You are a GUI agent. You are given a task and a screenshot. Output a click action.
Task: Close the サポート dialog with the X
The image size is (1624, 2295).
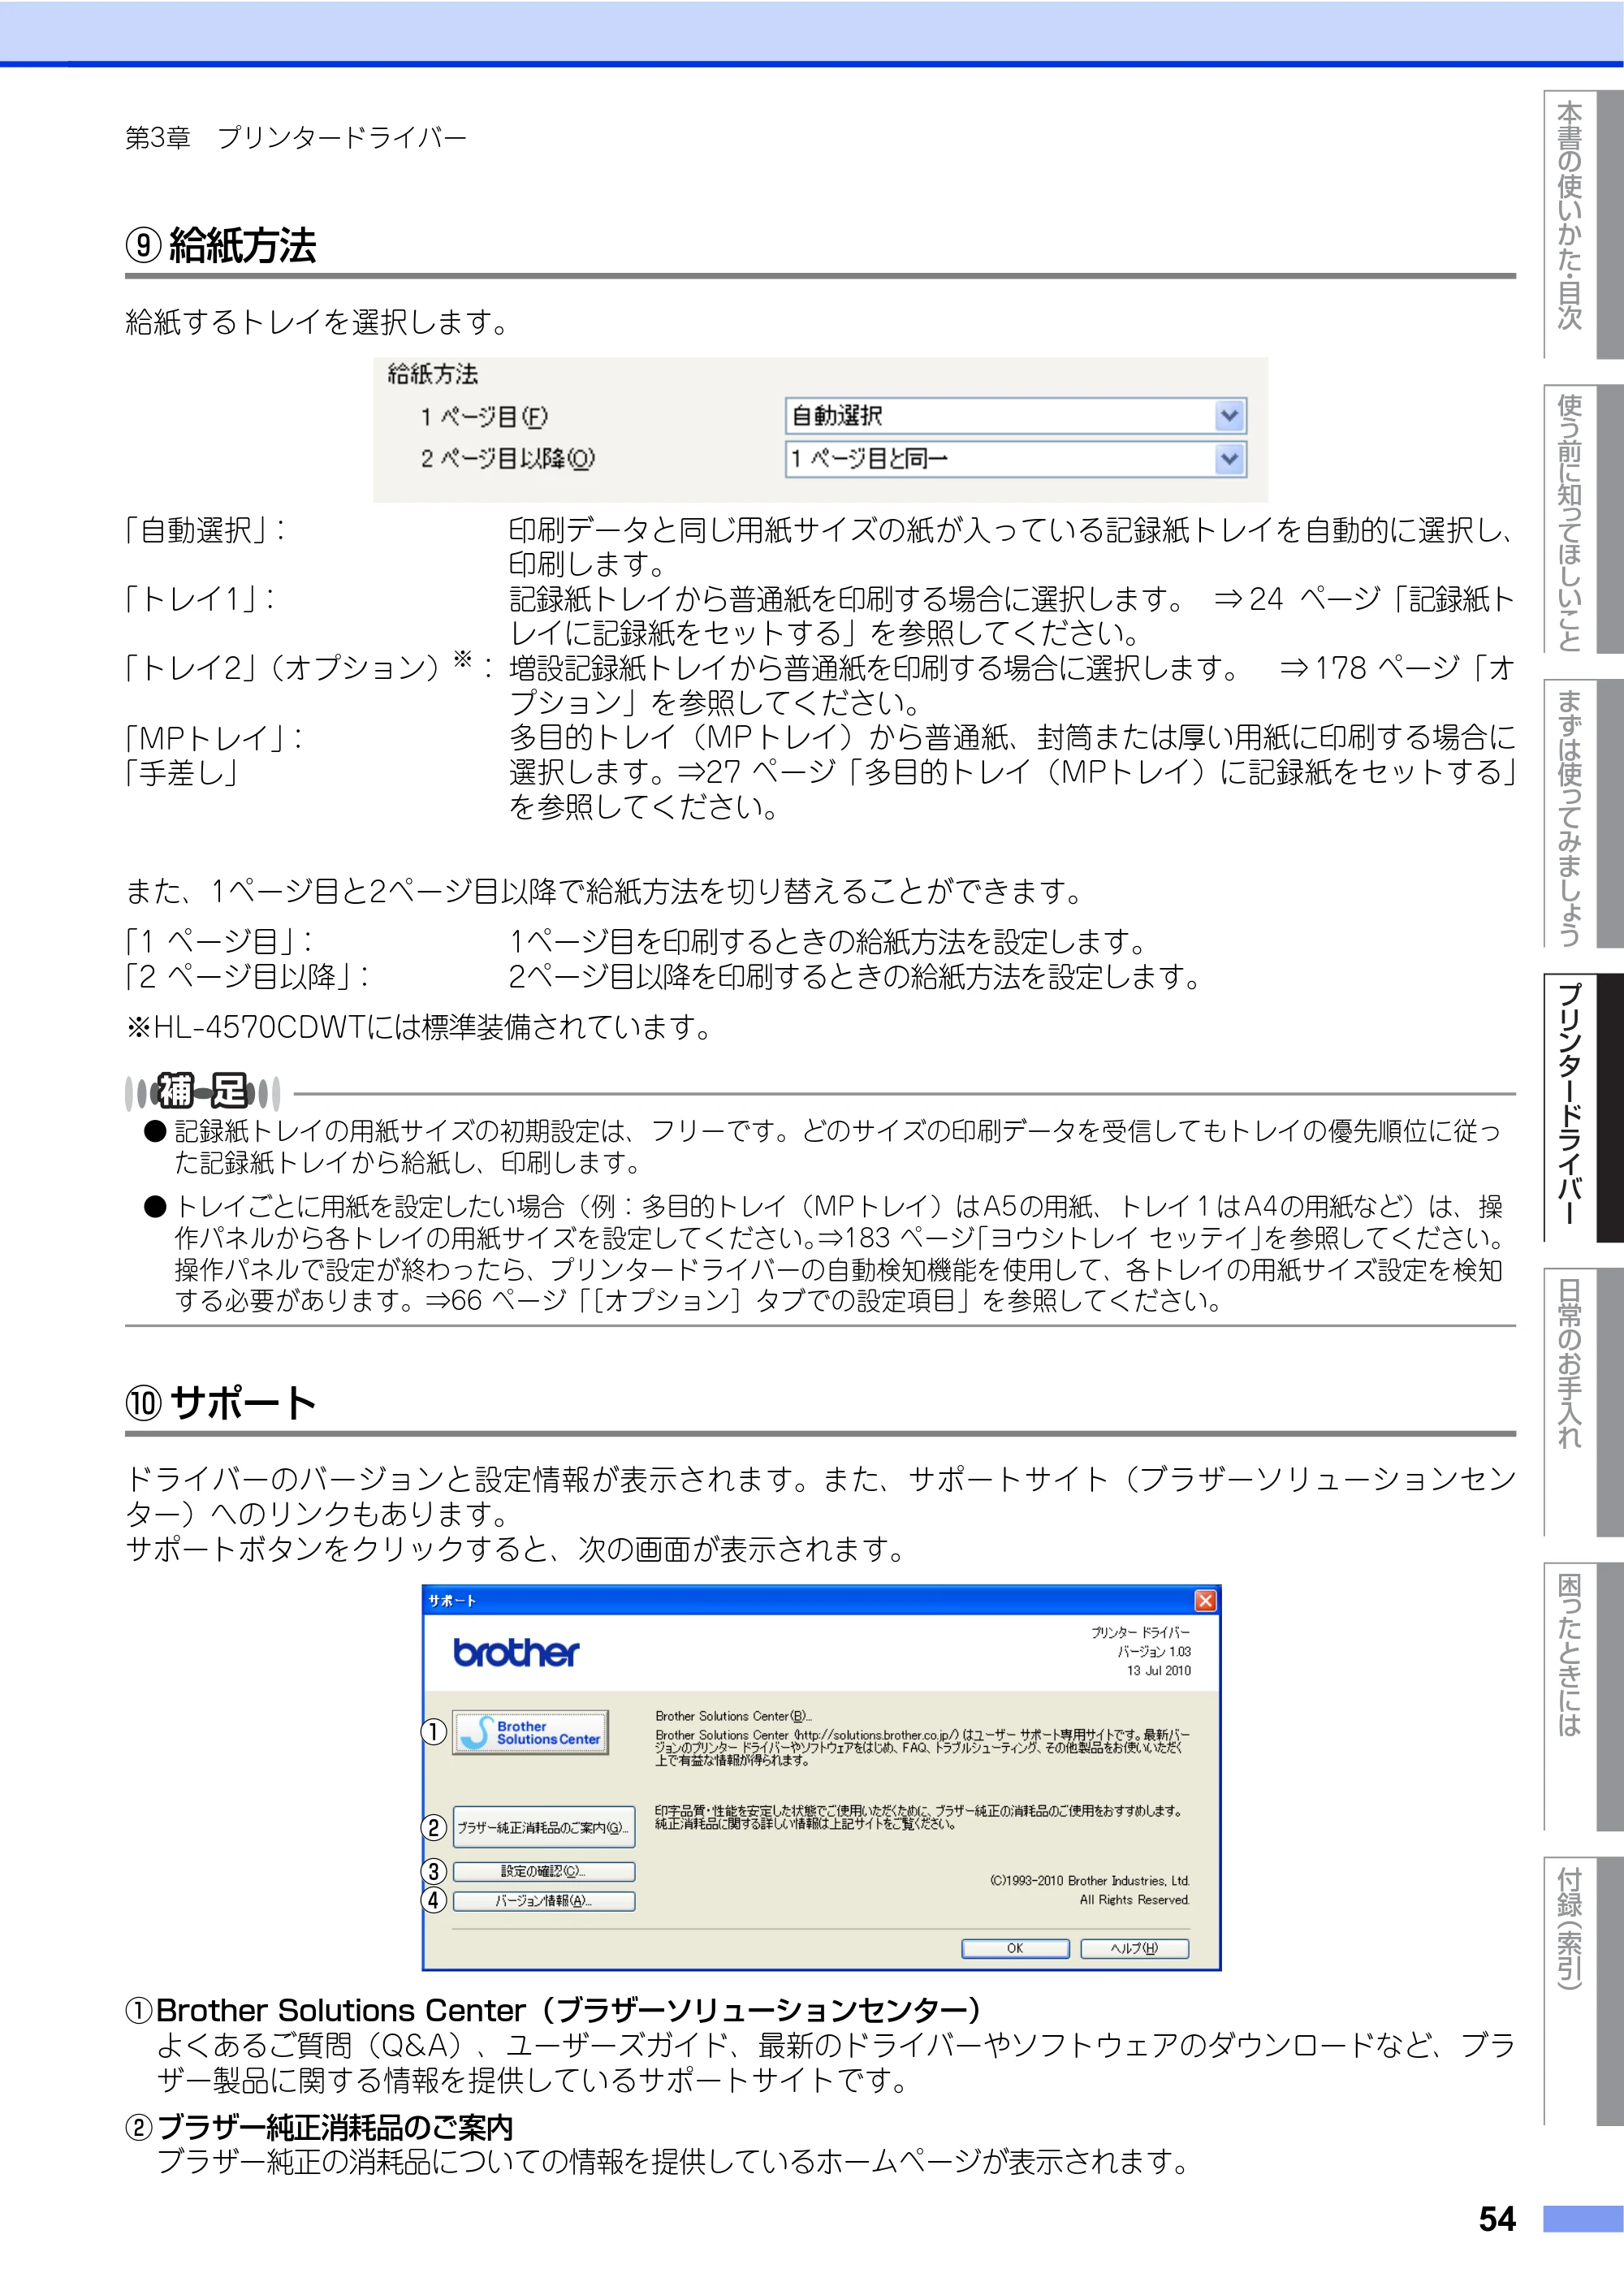[x=1206, y=1601]
